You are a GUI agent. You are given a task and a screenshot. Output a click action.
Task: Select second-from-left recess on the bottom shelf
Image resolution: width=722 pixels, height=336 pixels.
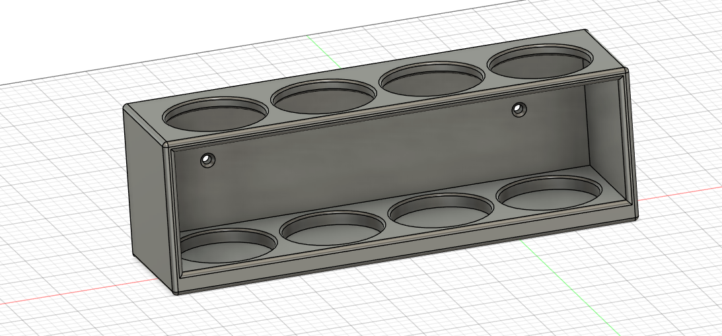[332, 228]
